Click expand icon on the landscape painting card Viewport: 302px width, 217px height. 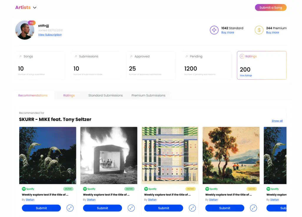tap(253, 208)
